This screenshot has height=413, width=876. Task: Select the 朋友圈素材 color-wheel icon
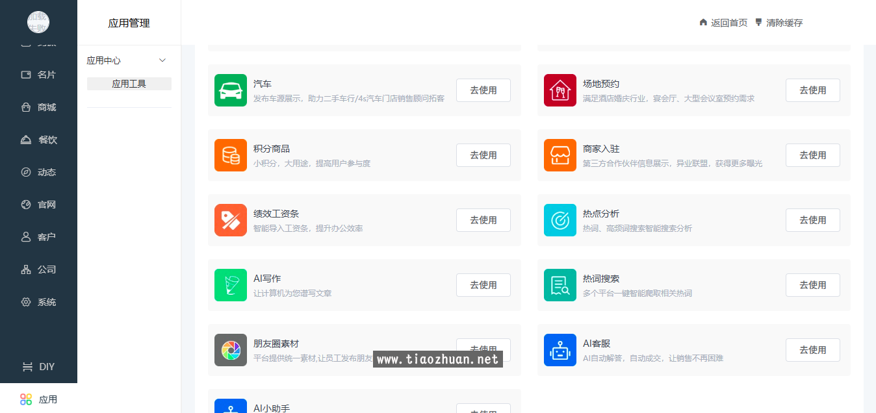point(231,350)
